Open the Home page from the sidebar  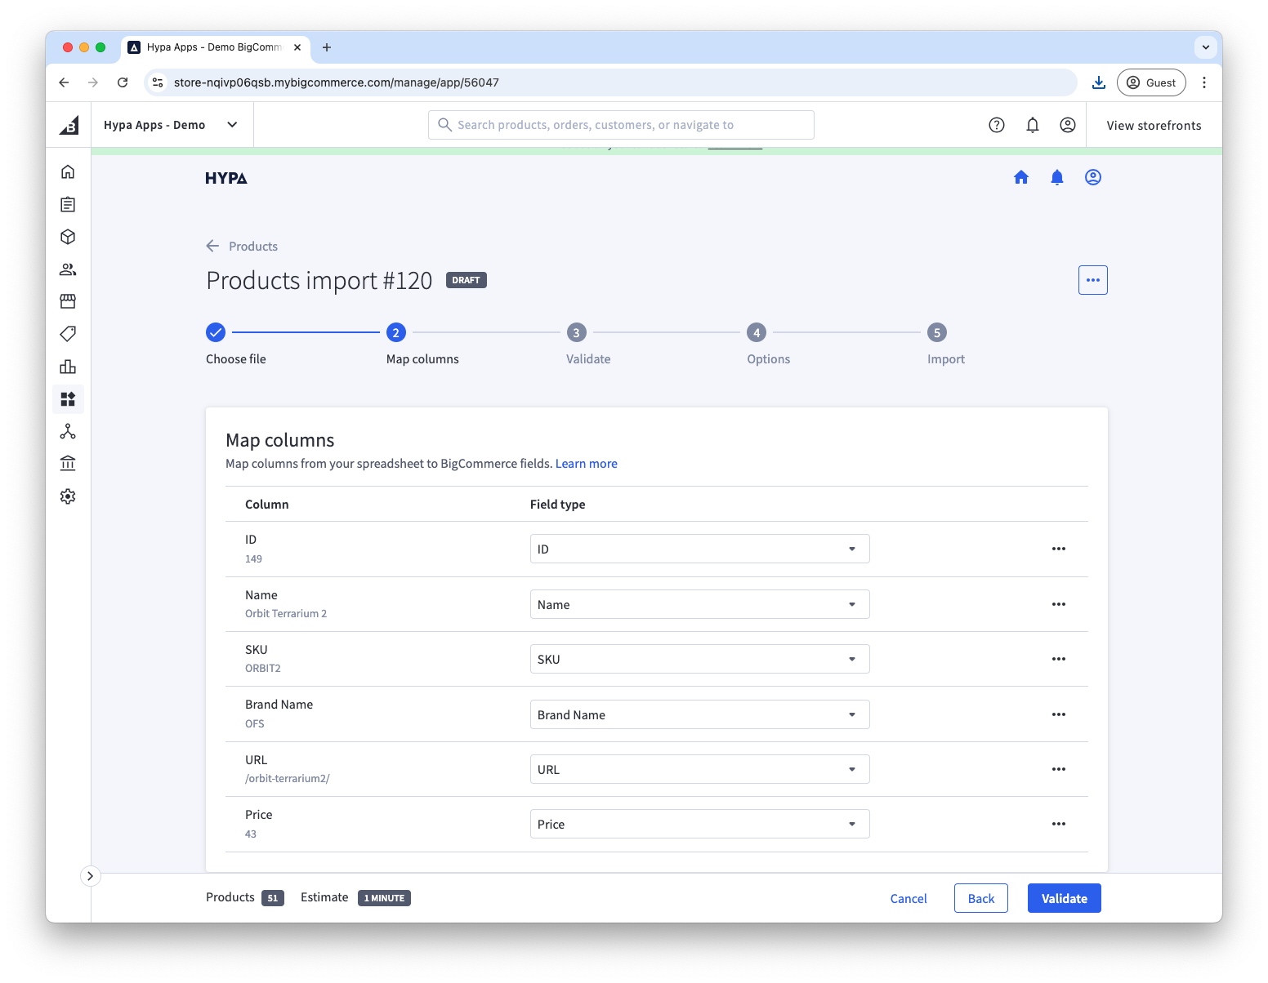click(68, 171)
